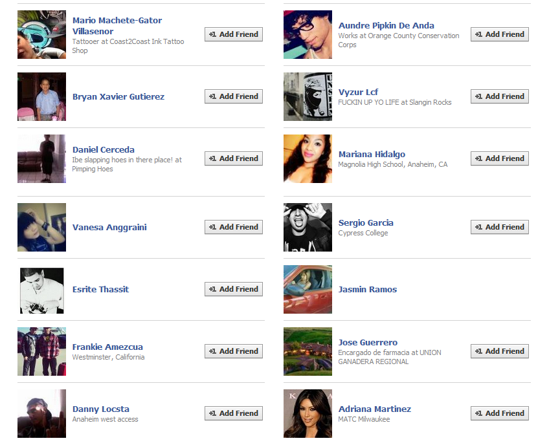Add Danny Locsta as friend
Viewport: 549px width, 443px height.
(x=234, y=413)
